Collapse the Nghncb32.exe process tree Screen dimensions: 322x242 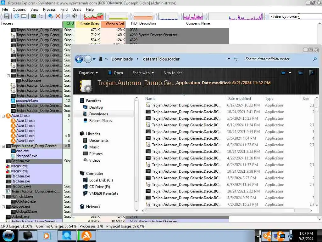tap(3, 197)
